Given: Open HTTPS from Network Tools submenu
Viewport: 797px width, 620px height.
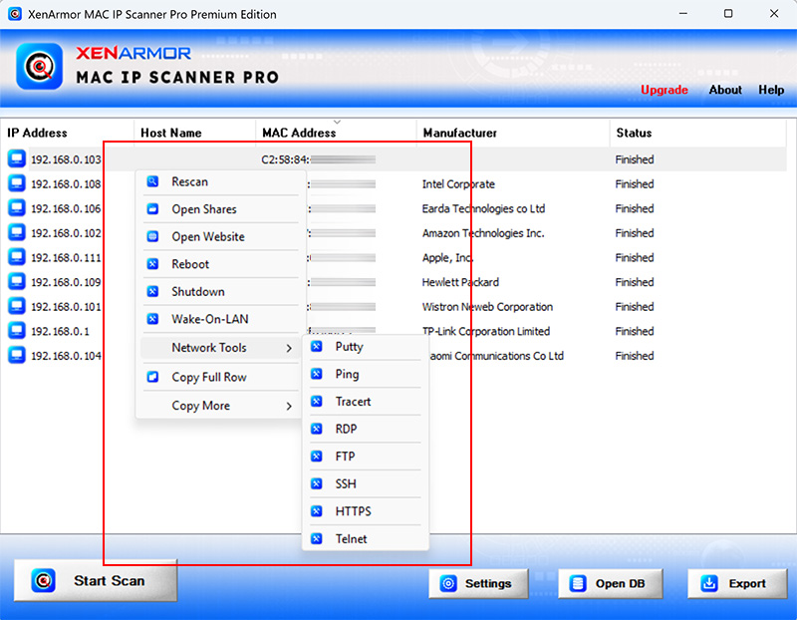Looking at the screenshot, I should click(366, 511).
